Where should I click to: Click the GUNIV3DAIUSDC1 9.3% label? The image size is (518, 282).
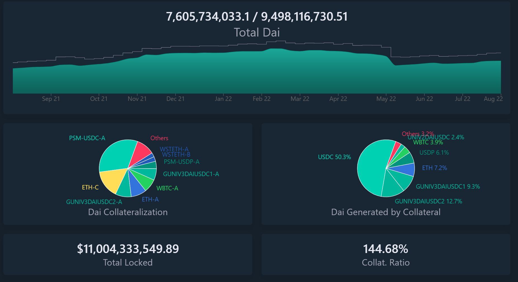(x=448, y=186)
